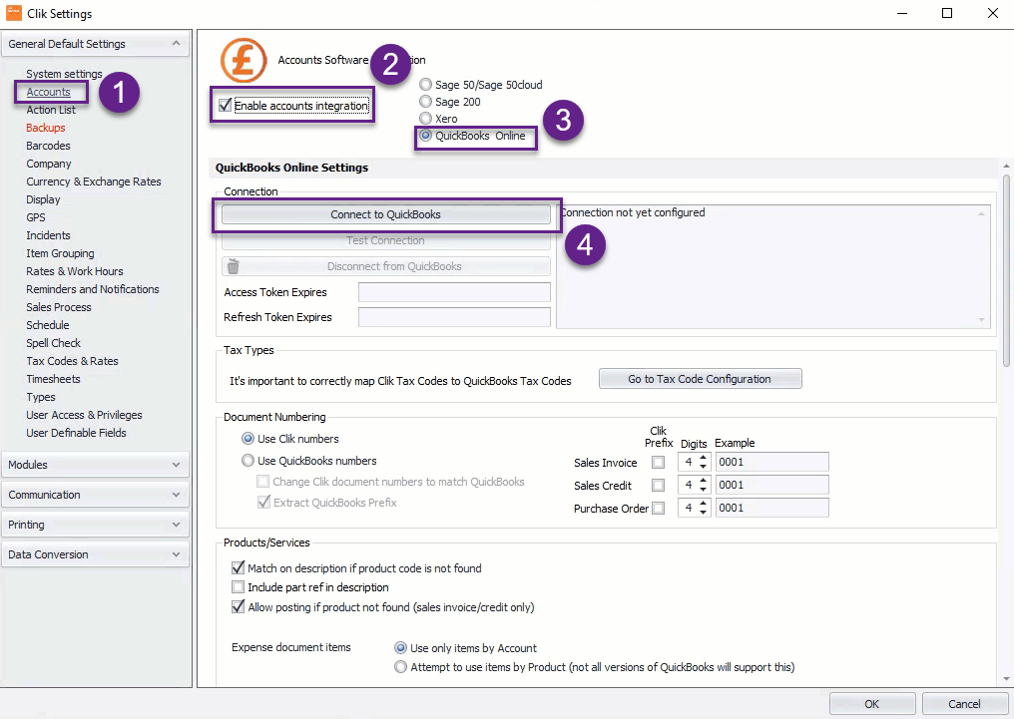
Task: Open Action List settings
Action: (x=51, y=110)
